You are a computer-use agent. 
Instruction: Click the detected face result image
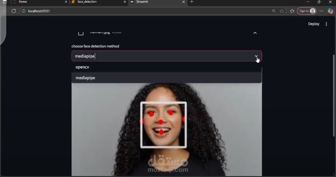coord(167,129)
